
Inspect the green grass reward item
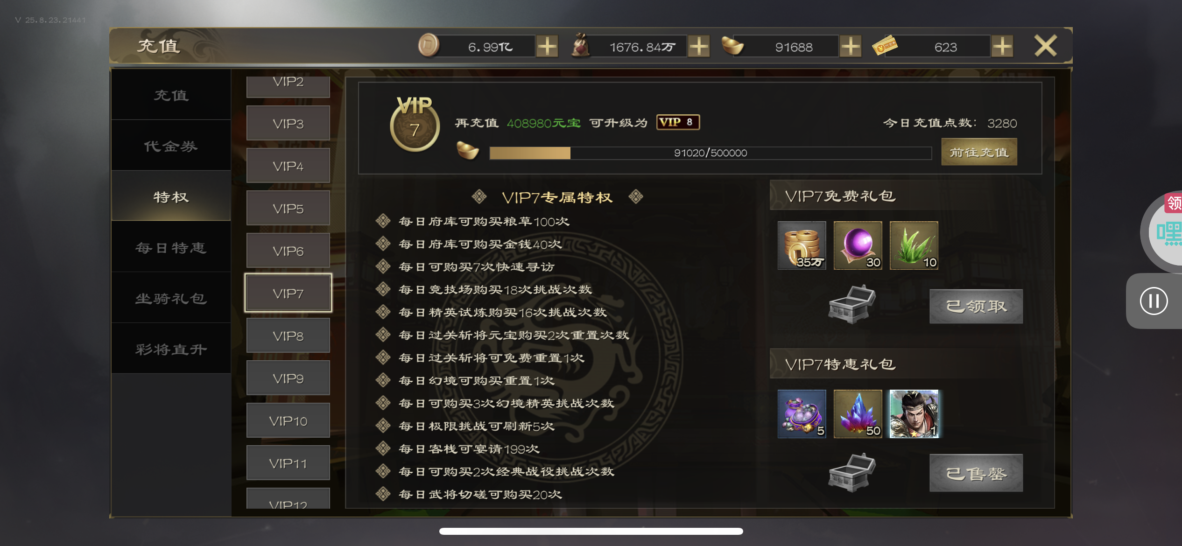pos(914,245)
